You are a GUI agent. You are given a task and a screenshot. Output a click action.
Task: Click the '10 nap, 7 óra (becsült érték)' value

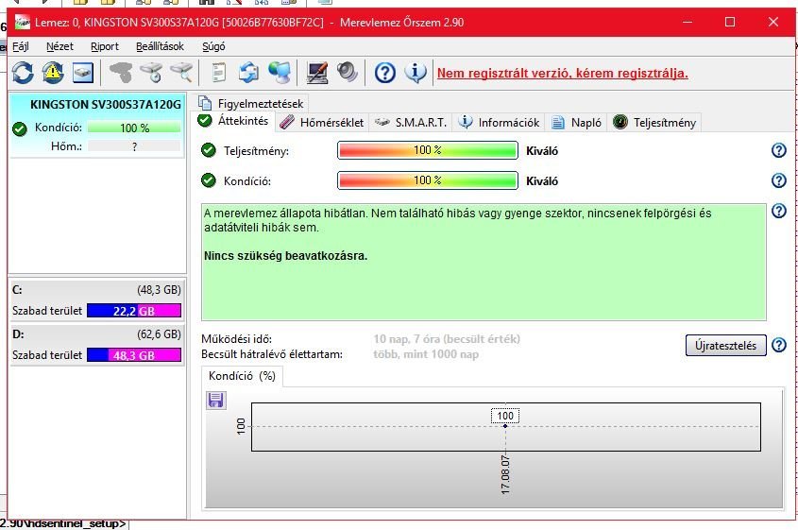click(x=447, y=338)
